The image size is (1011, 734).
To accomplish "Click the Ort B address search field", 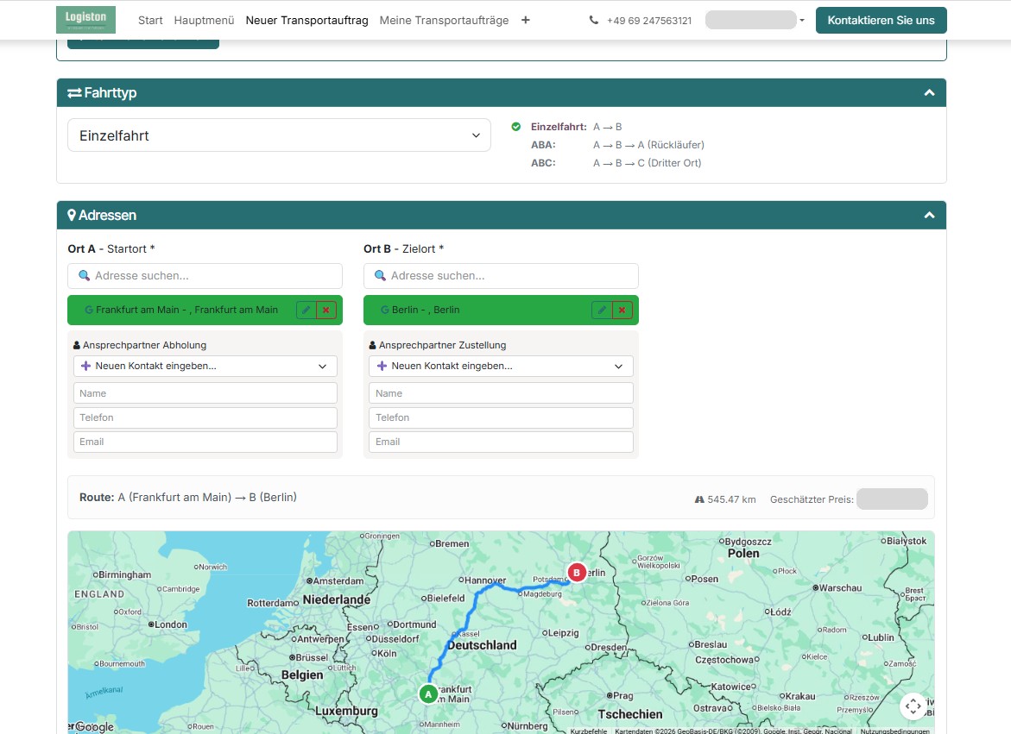I will coord(501,275).
